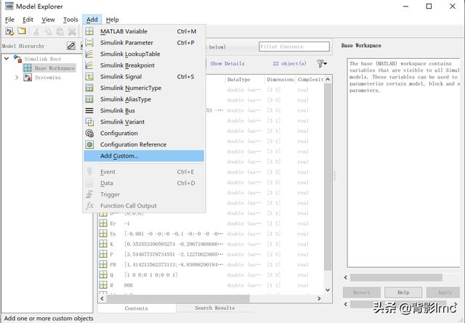465x323 pixels.
Task: Click the Simulink LookupTable menu icon
Action: (x=89, y=54)
